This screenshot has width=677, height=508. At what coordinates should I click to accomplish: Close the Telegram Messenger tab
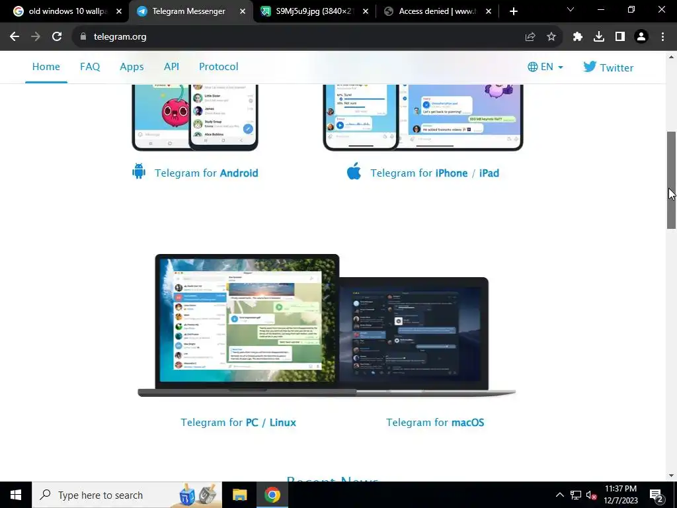(x=243, y=11)
